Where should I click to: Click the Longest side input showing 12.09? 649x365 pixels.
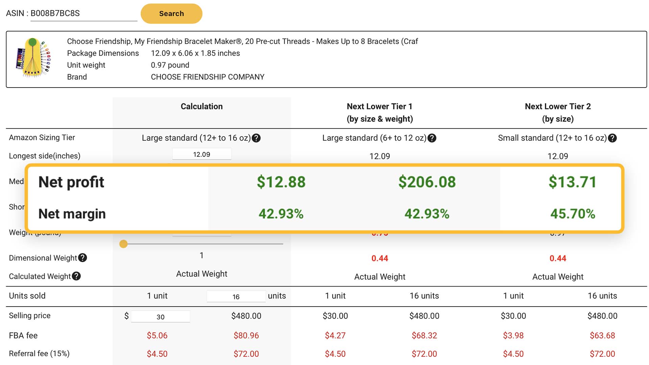click(202, 154)
